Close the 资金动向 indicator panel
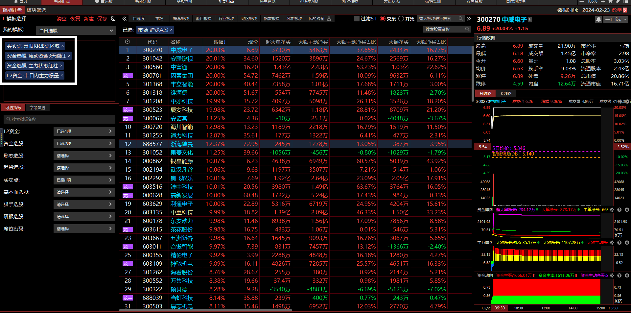This screenshot has height=313, width=631. click(627, 276)
